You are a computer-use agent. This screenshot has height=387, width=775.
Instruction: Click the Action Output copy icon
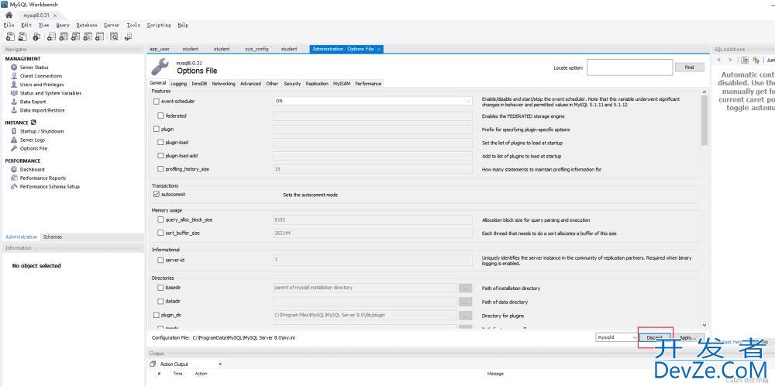click(153, 365)
